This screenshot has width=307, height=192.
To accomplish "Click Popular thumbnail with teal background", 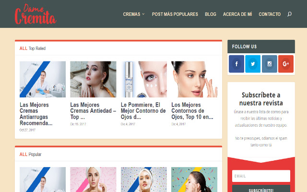I will click(194, 180).
